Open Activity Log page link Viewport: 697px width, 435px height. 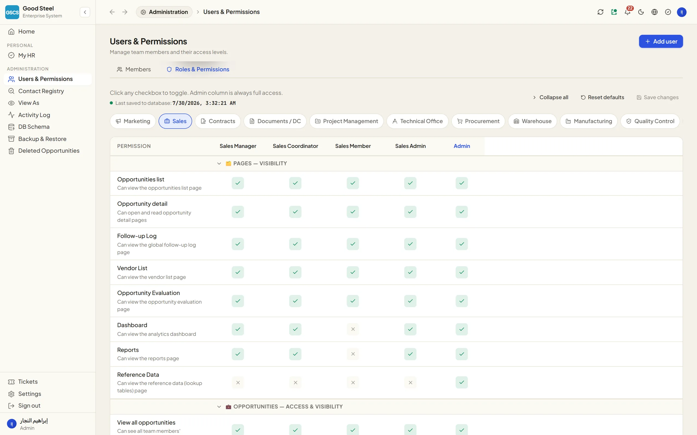(x=34, y=115)
